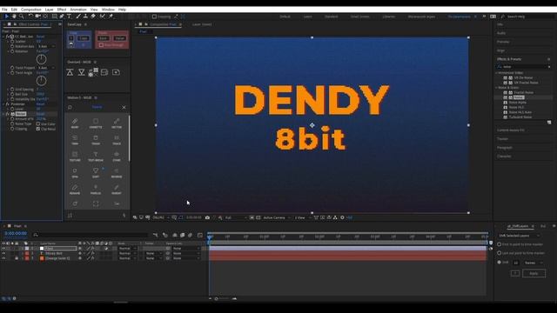Open the graph editor icon in timeline
This screenshot has height=313, width=557.
tap(200, 235)
